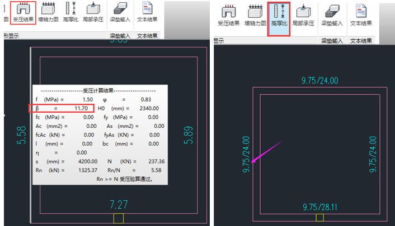Click the Rn/N value 5.58 in popup
Screen dimensions: 395x226
(x=156, y=170)
